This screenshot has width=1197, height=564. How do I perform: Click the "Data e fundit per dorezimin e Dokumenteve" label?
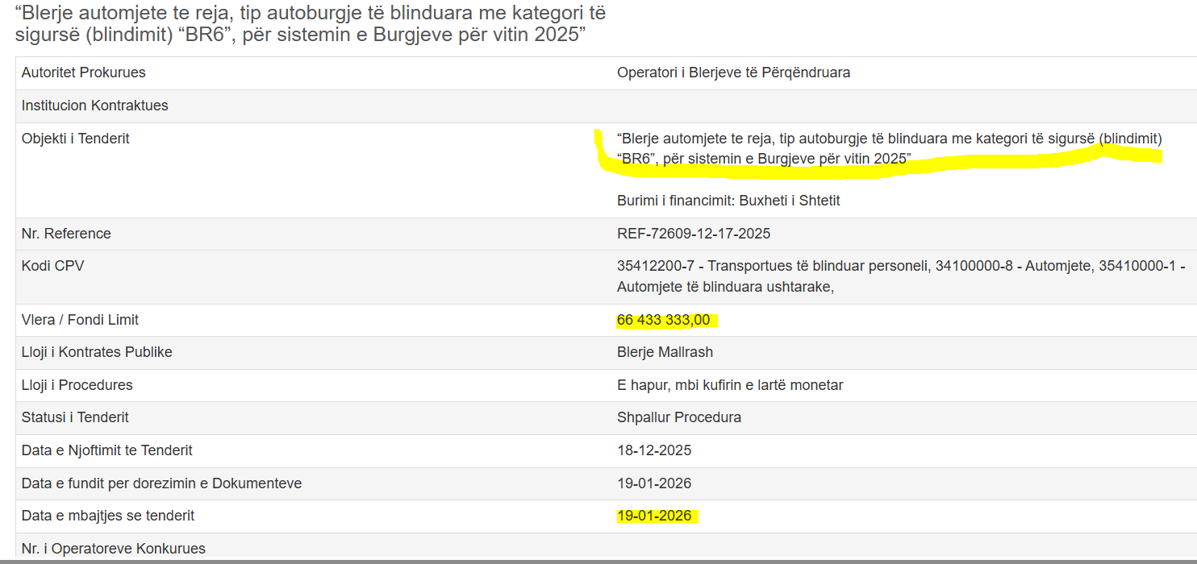click(161, 483)
